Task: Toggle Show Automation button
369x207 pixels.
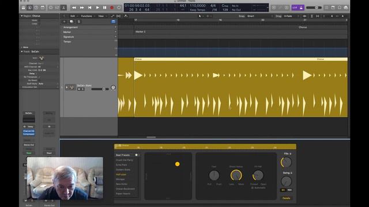Action: pos(112,16)
